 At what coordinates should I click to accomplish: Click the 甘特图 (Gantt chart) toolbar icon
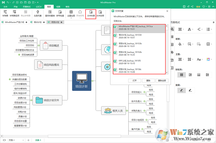point(5,13)
